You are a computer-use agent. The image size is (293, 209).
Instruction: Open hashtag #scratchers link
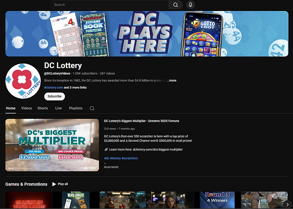[130, 158]
